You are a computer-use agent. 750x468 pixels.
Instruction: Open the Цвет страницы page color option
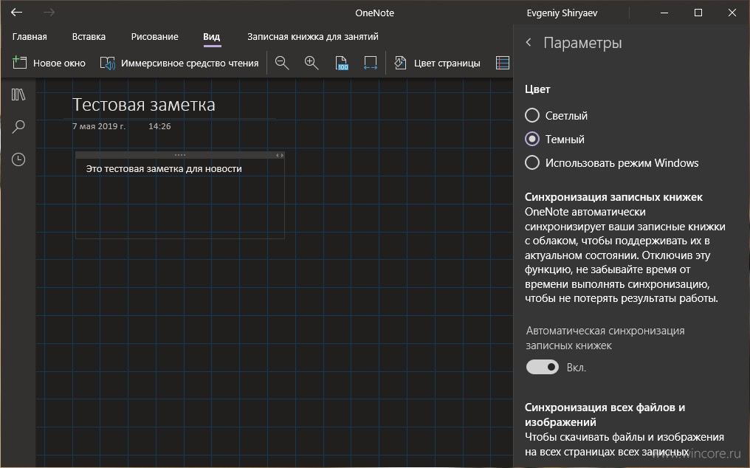pyautogui.click(x=437, y=63)
